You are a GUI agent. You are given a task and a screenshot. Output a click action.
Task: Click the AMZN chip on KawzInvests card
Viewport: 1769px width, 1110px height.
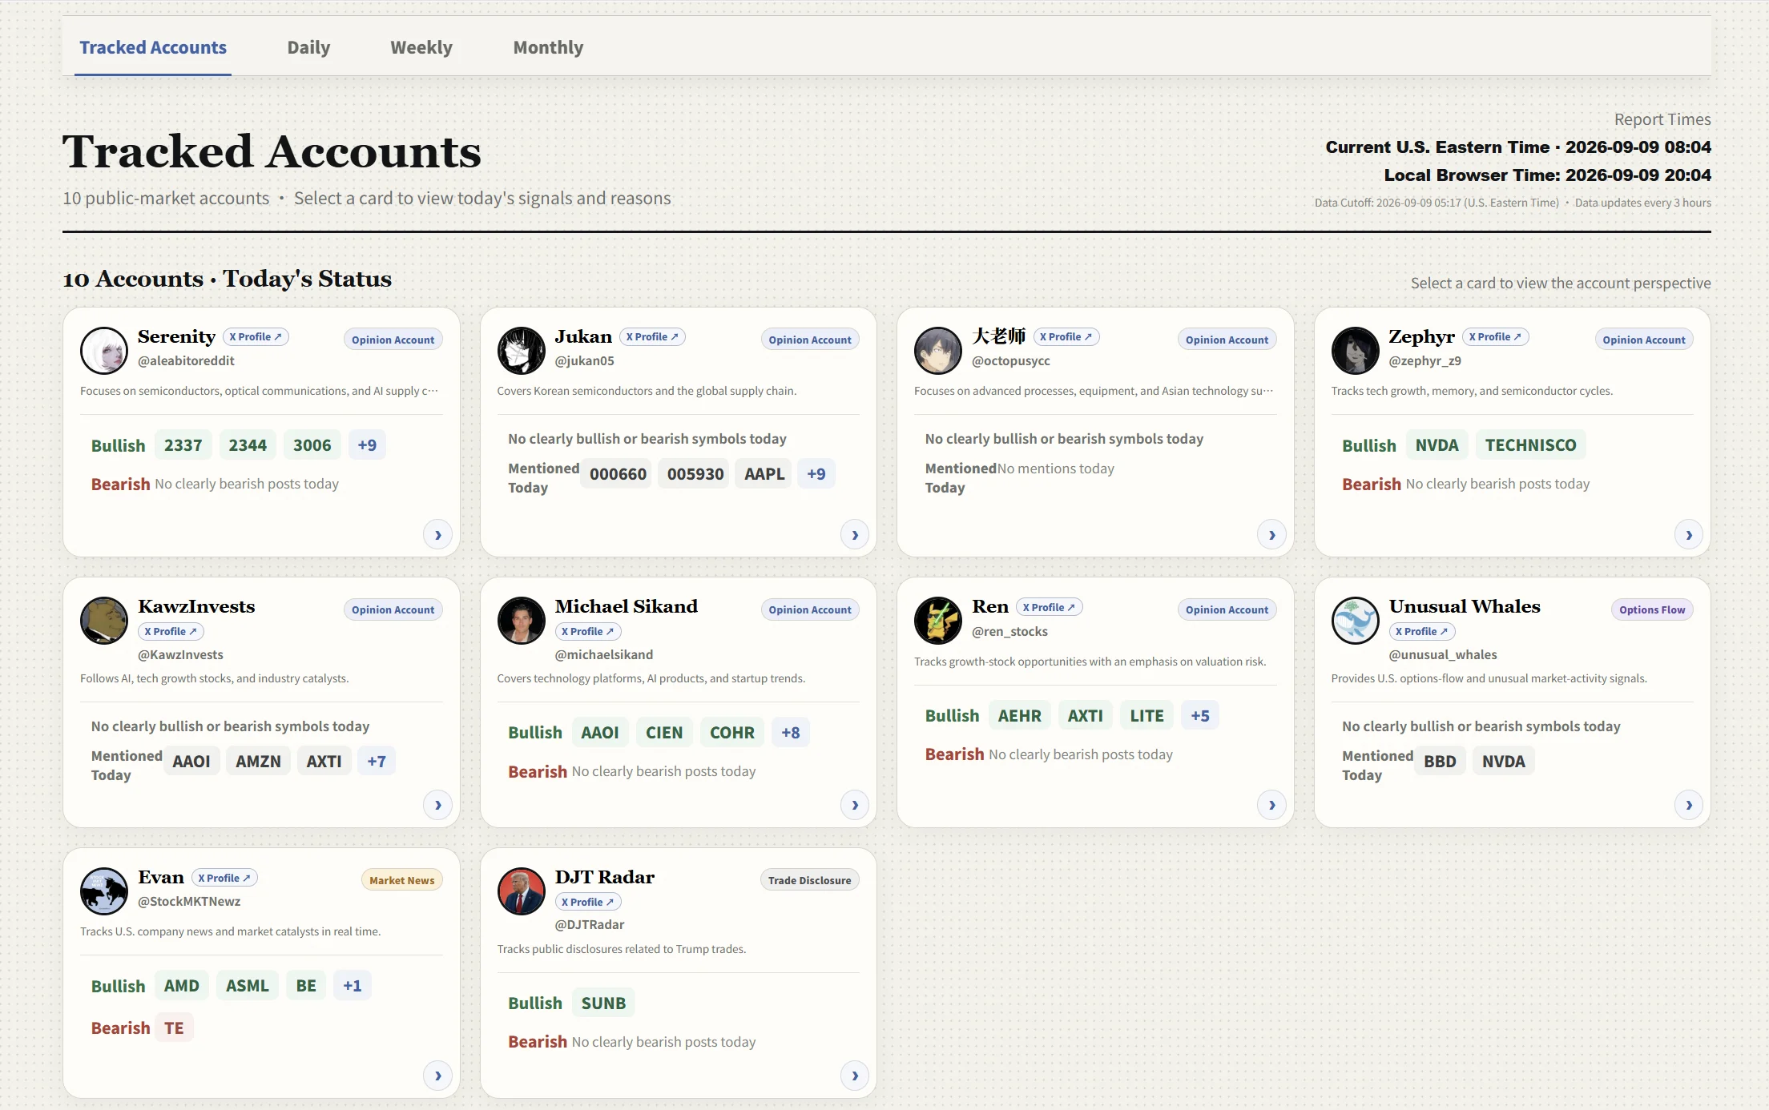(x=258, y=762)
